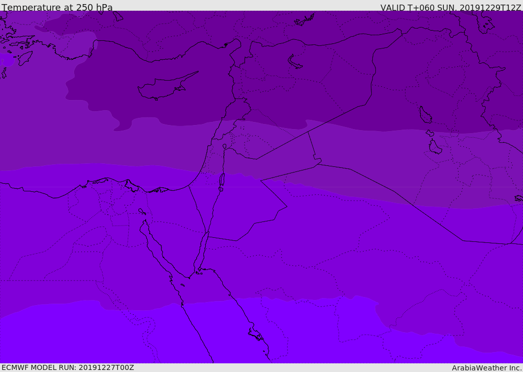This screenshot has width=523, height=372.
Task: Click the 'Temperature at 250 hPa' title
Action: pyautogui.click(x=57, y=7)
